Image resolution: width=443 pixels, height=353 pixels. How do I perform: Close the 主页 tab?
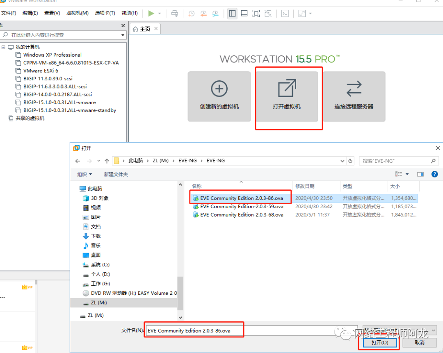pos(156,29)
